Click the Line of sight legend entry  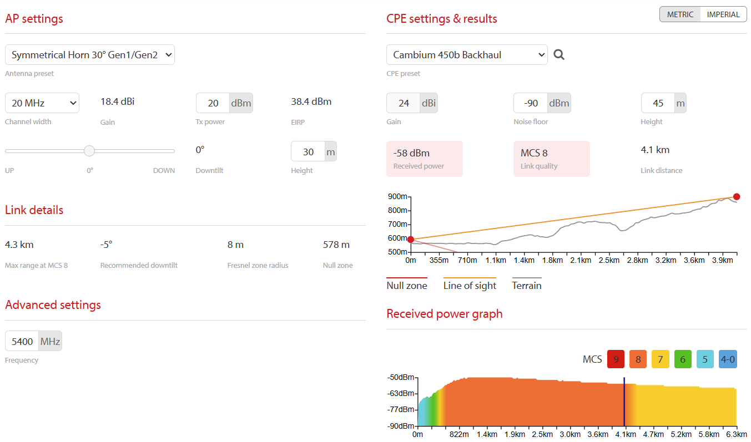(x=470, y=285)
